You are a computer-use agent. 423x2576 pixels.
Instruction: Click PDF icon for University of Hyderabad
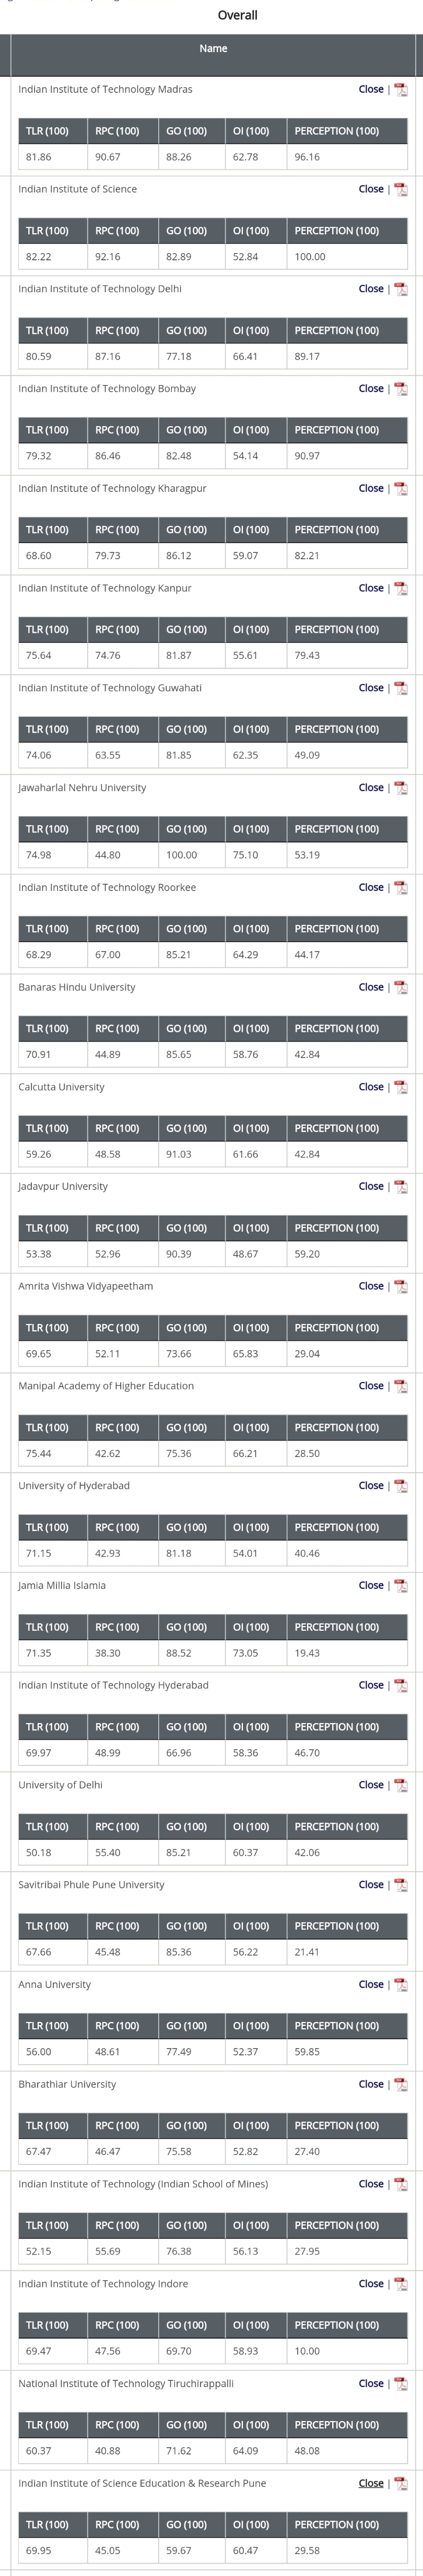[400, 1486]
